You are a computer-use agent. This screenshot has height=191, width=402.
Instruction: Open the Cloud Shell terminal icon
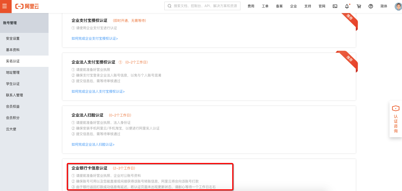pyautogui.click(x=335, y=6)
